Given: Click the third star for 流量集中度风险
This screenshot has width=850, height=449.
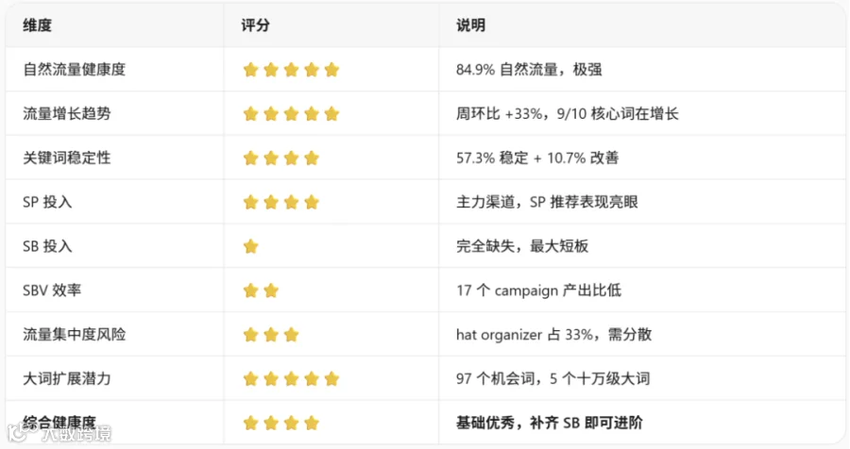Looking at the screenshot, I should point(291,335).
